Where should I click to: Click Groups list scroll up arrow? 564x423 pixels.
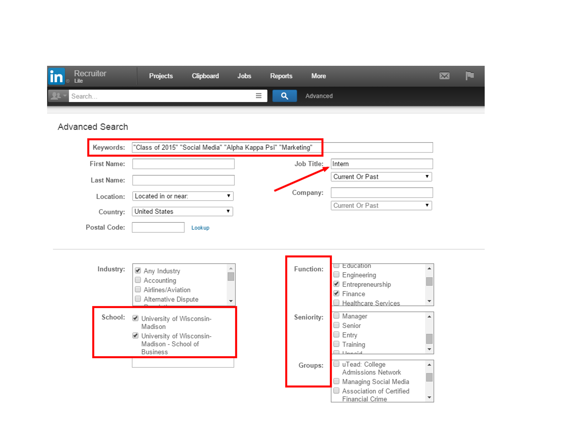pos(429,365)
